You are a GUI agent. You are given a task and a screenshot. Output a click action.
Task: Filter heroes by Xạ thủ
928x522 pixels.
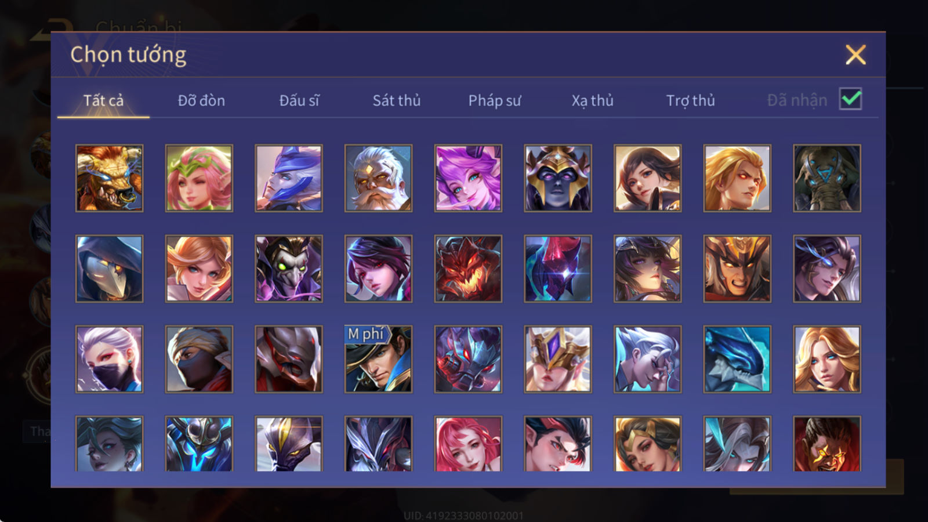pyautogui.click(x=592, y=100)
